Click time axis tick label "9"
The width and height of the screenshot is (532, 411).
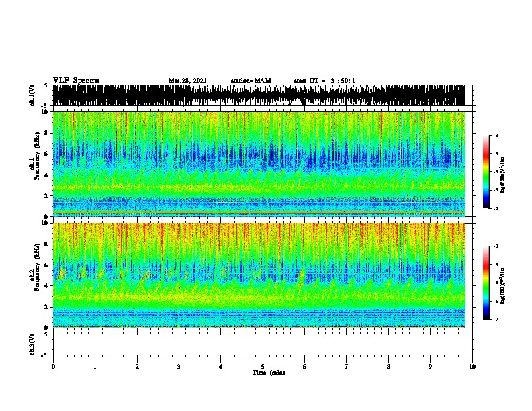point(430,367)
